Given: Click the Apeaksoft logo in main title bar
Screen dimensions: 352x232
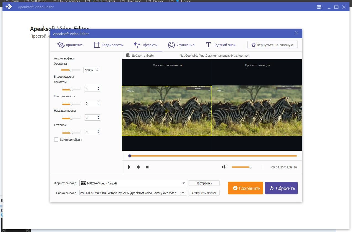Looking at the screenshot, I should click(x=9, y=7).
